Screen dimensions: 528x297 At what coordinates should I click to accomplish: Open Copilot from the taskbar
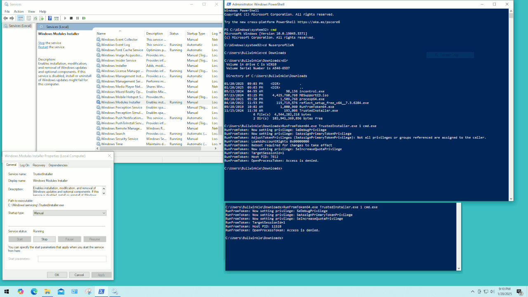(x=21, y=292)
